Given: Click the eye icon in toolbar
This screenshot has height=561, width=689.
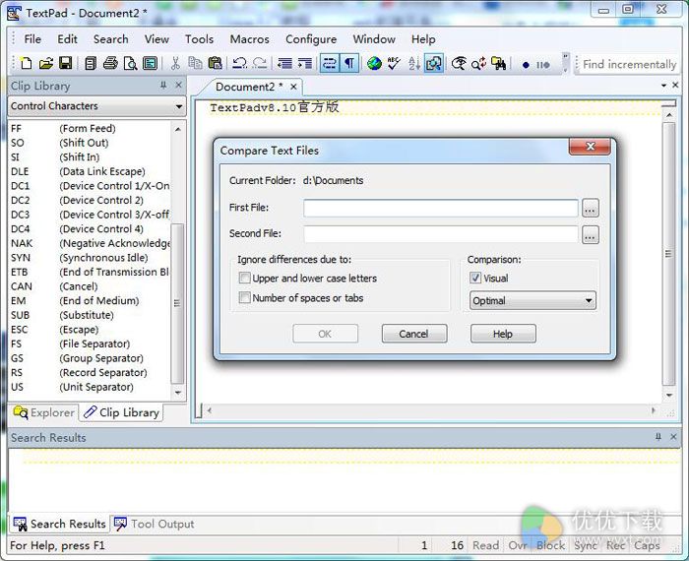Looking at the screenshot, I should (459, 64).
